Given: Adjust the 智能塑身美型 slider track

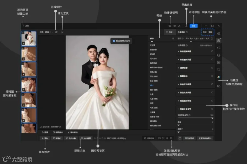Looking at the screenshot, I should tap(195, 118).
